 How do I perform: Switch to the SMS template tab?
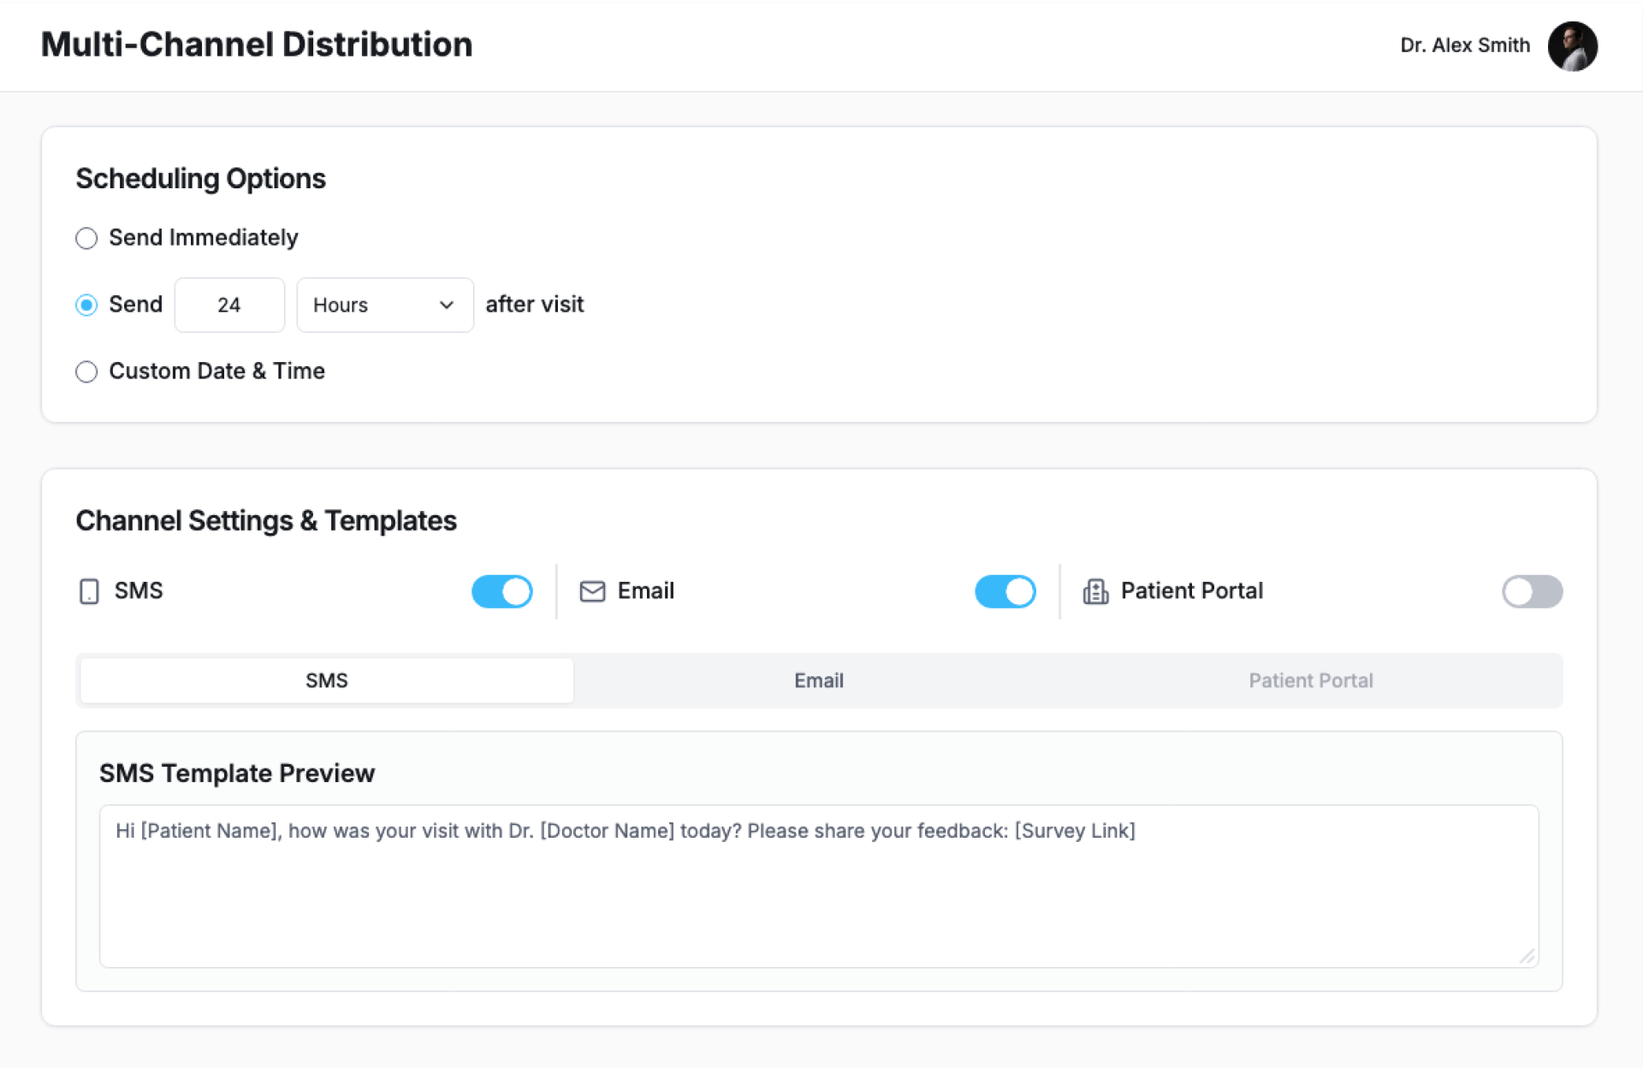click(x=327, y=681)
